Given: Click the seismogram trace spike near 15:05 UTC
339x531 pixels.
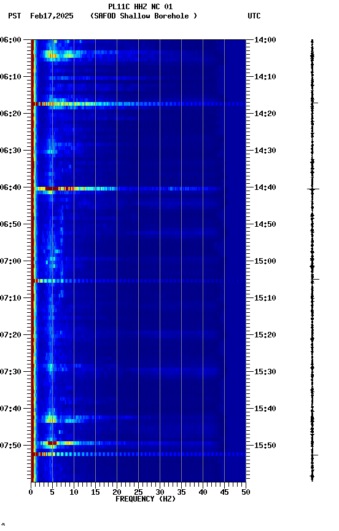Looking at the screenshot, I should click(314, 280).
